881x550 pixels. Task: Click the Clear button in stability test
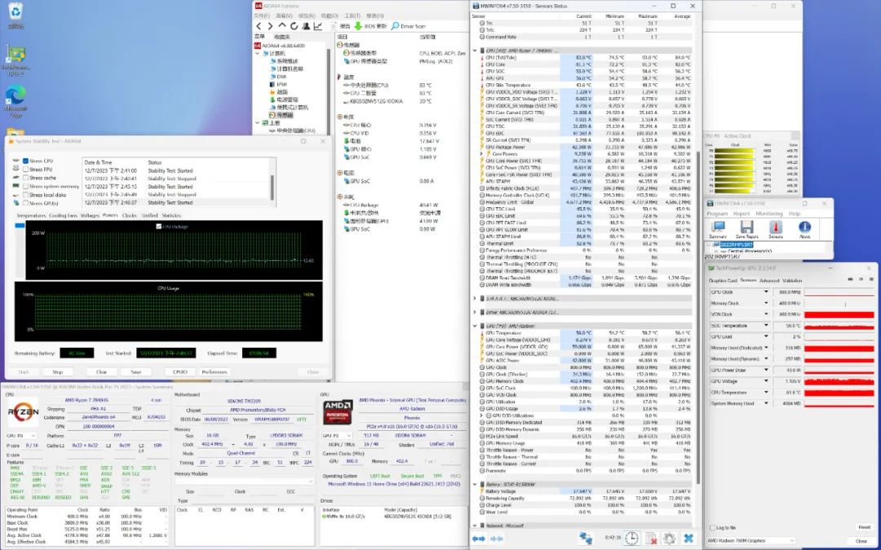pyautogui.click(x=102, y=372)
